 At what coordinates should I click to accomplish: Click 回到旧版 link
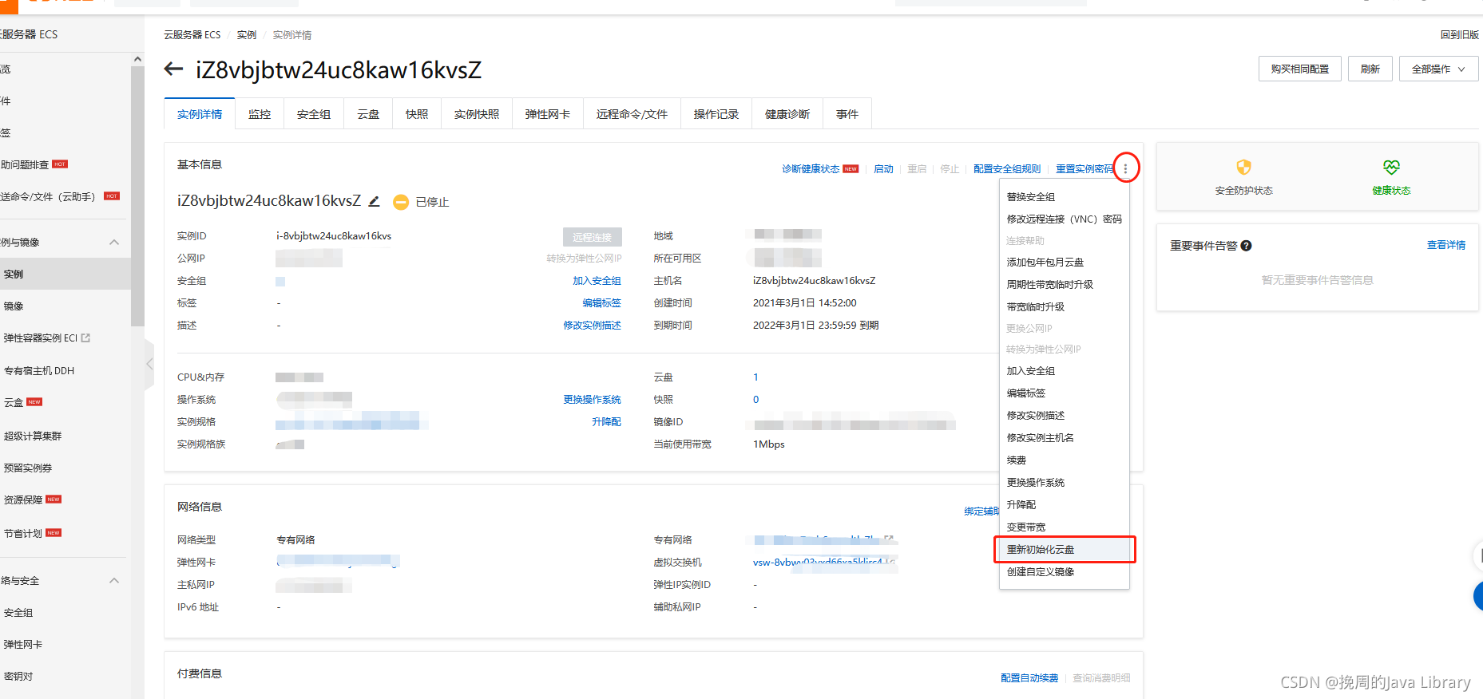coord(1460,35)
